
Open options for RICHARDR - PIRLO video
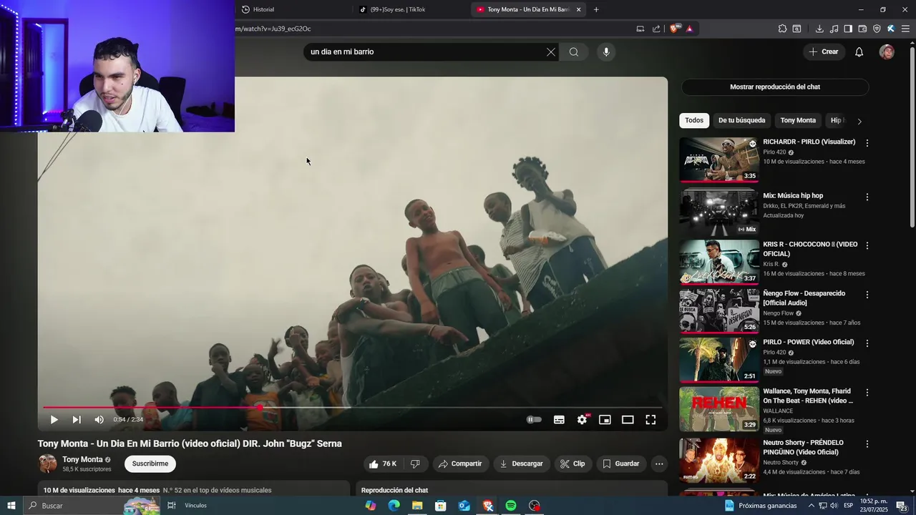point(867,143)
